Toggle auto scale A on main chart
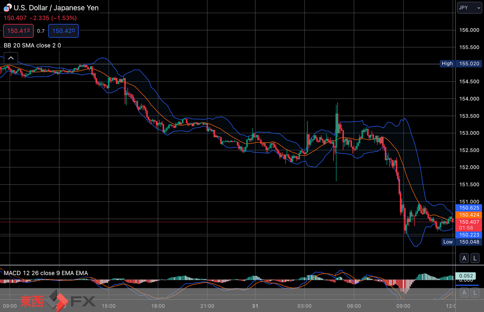 (464, 258)
